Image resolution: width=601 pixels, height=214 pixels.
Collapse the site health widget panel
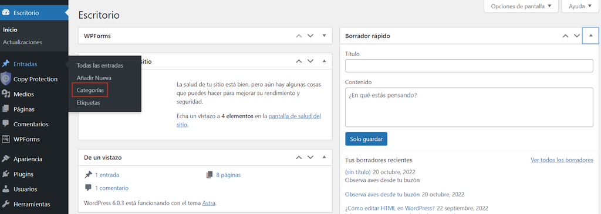324,61
